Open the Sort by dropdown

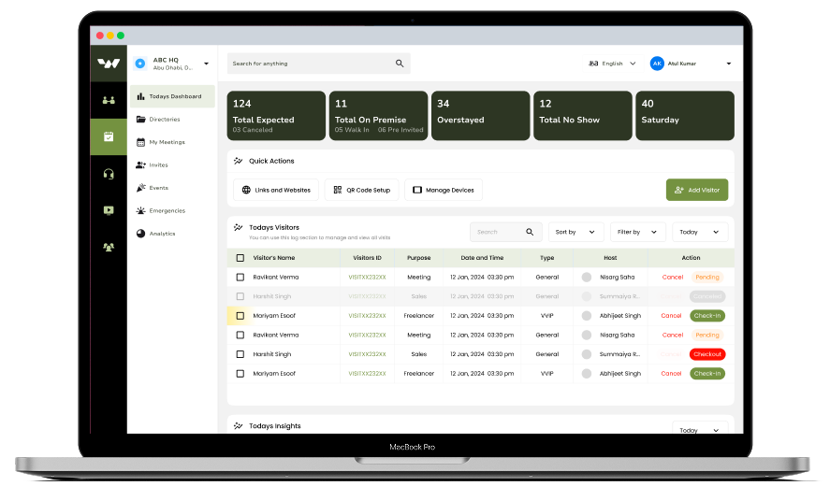tap(575, 232)
